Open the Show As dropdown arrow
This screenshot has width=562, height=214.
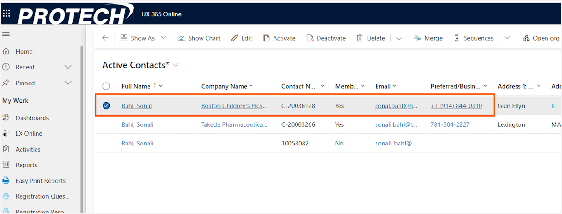click(163, 38)
